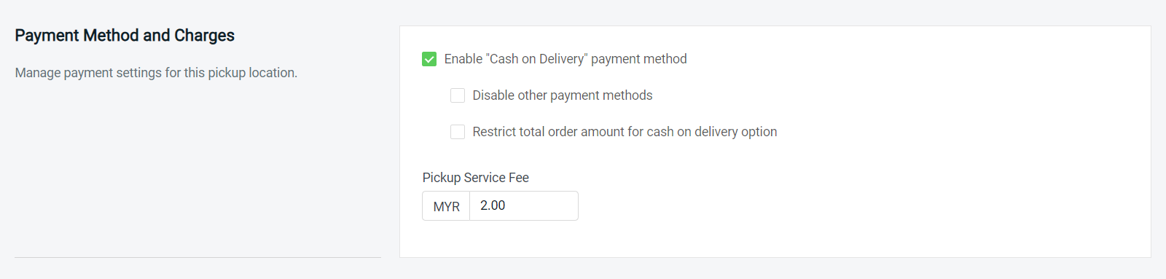Image resolution: width=1166 pixels, height=279 pixels.
Task: Uncheck the green Cash on Delivery checkmark
Action: (429, 59)
